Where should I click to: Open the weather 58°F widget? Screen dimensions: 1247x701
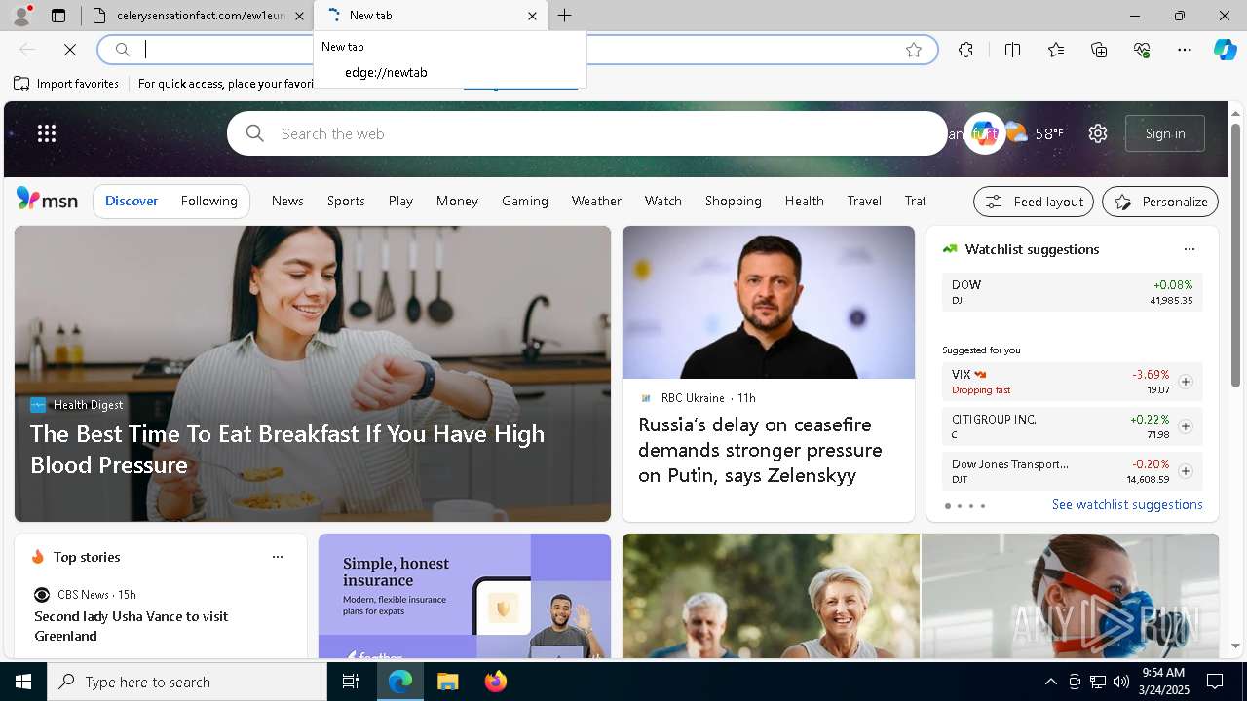[1035, 133]
